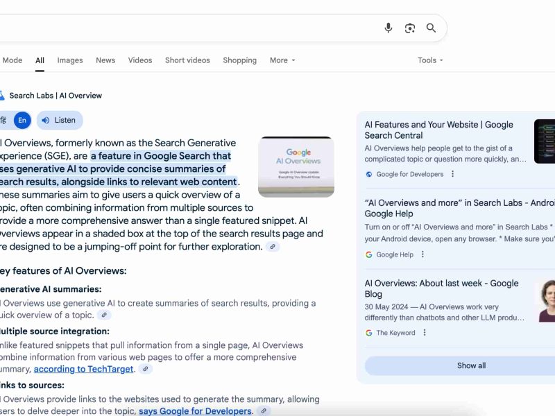Click source link chip after 'further exploration'
This screenshot has width=555, height=416.
[x=273, y=247]
